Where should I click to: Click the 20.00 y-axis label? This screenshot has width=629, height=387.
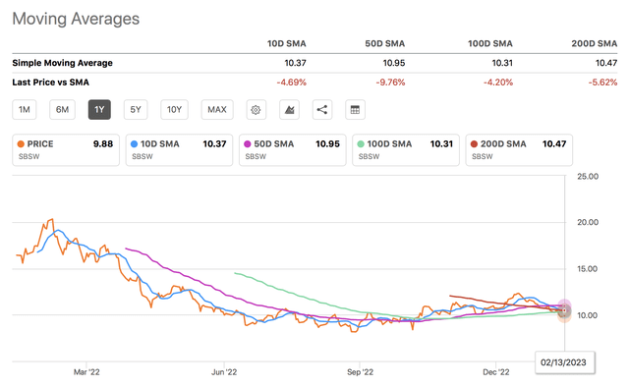[588, 222]
